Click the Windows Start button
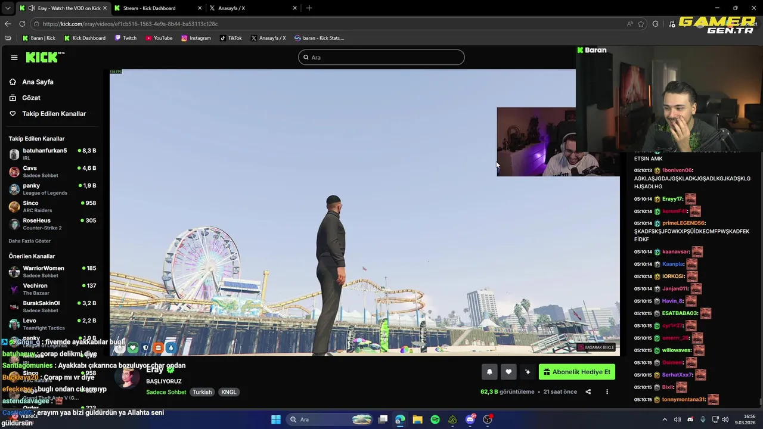This screenshot has height=429, width=763. click(276, 419)
